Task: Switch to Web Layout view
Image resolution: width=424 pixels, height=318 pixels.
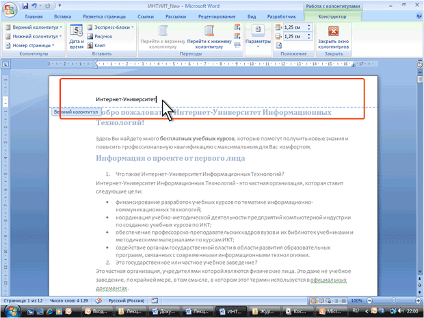Action: [x=328, y=301]
